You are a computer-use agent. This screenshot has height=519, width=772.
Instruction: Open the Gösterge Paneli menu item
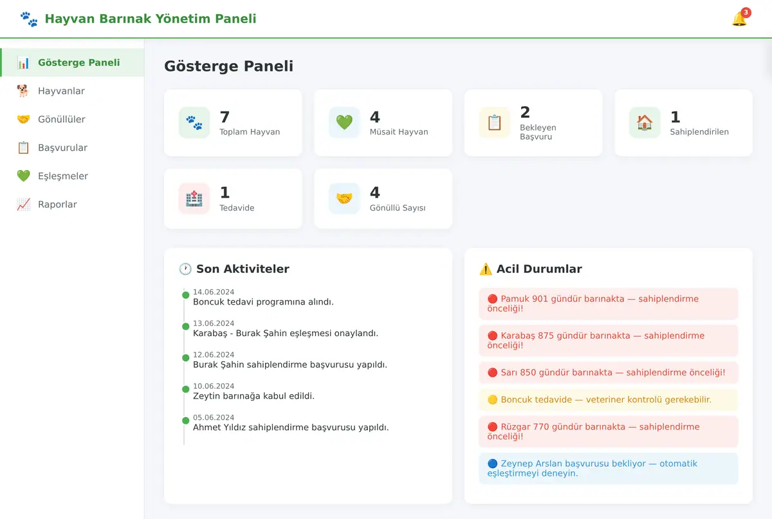pyautogui.click(x=72, y=62)
